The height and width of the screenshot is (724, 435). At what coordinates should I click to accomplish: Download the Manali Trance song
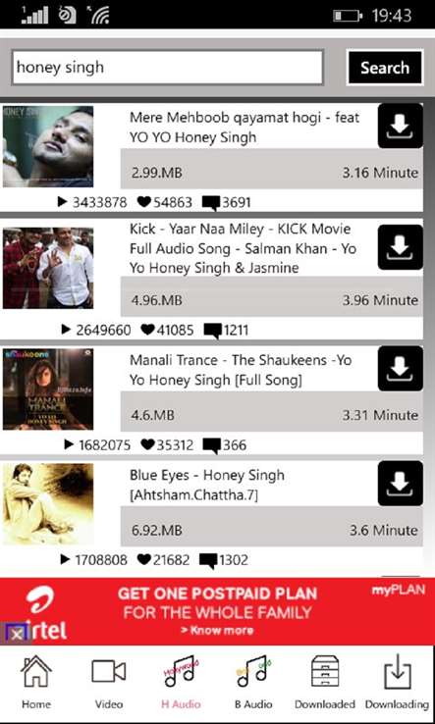pos(401,369)
